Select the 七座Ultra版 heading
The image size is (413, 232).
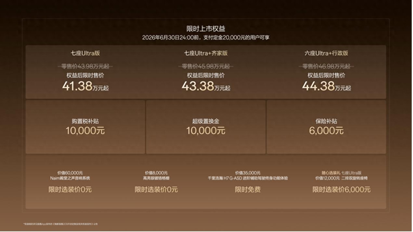[x=85, y=53]
